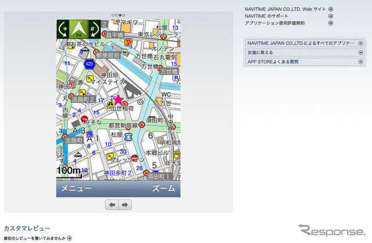Click 都営新宿線 label on map
This screenshot has width=372, height=243.
(x=123, y=126)
